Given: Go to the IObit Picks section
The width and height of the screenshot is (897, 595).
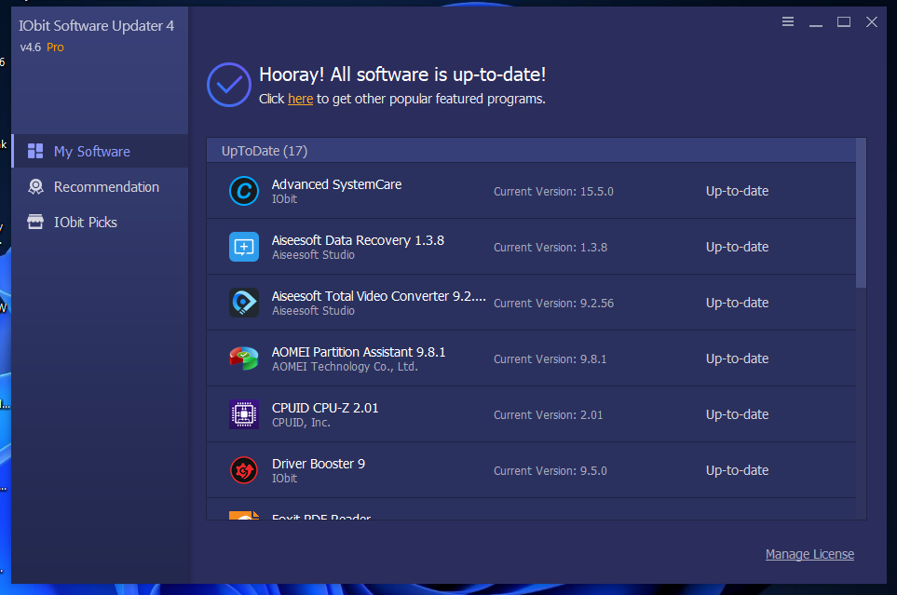Looking at the screenshot, I should click(85, 223).
